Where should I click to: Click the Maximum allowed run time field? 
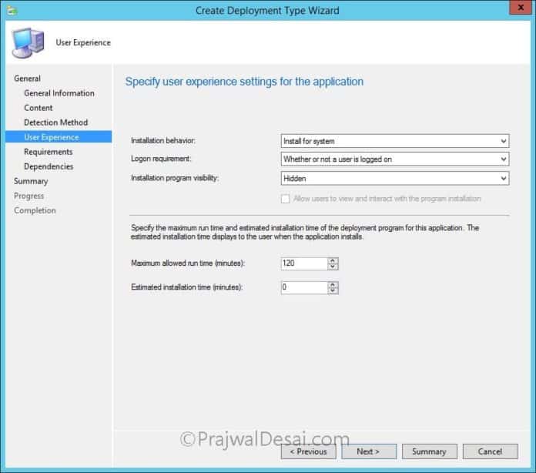(304, 263)
